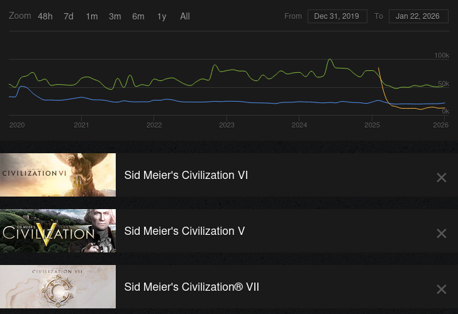Click the 50k y-axis label
The width and height of the screenshot is (458, 314).
click(x=444, y=84)
